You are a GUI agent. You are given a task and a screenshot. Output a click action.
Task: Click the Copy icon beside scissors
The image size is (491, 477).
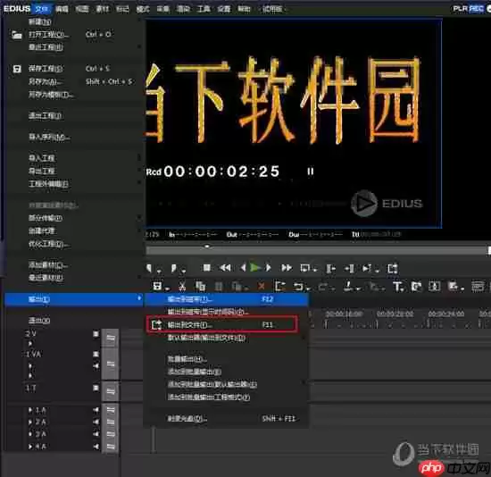coord(200,286)
